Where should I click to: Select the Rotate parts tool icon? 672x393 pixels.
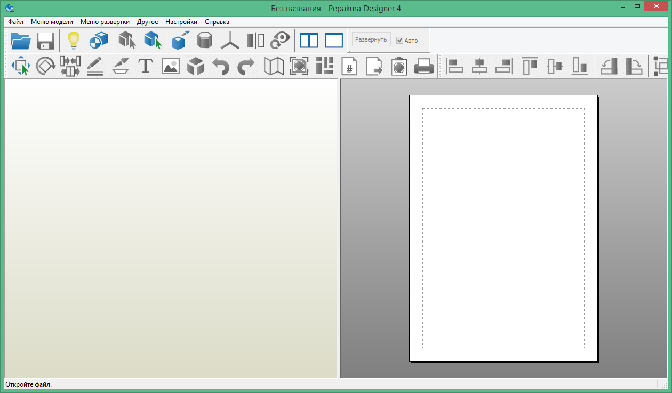click(x=46, y=66)
